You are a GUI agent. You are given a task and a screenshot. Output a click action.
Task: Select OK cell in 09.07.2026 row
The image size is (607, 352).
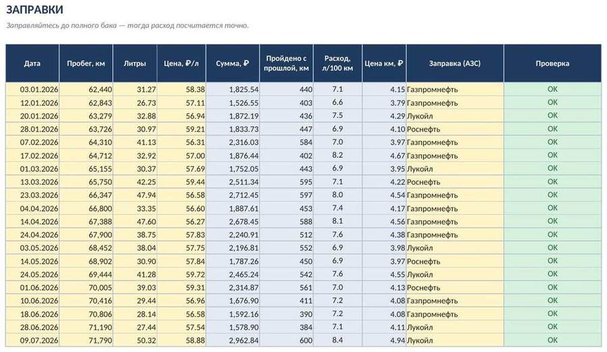pyautogui.click(x=552, y=341)
